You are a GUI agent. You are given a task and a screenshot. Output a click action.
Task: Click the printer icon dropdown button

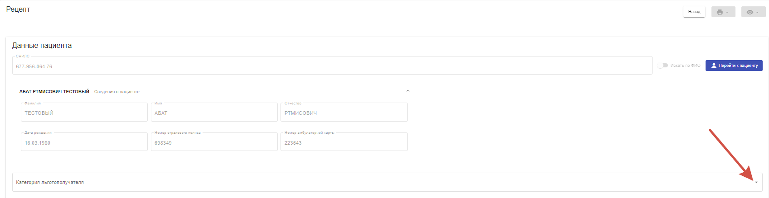(723, 12)
